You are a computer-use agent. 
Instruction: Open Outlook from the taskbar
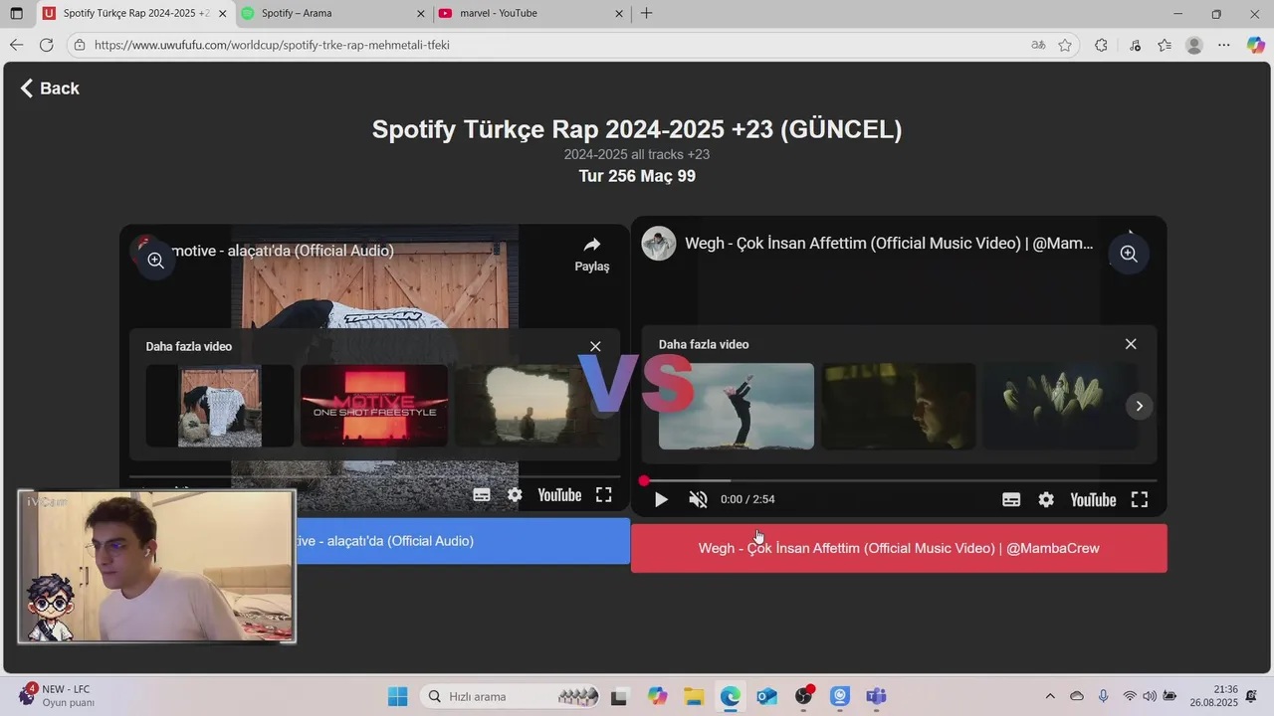pyautogui.click(x=766, y=696)
